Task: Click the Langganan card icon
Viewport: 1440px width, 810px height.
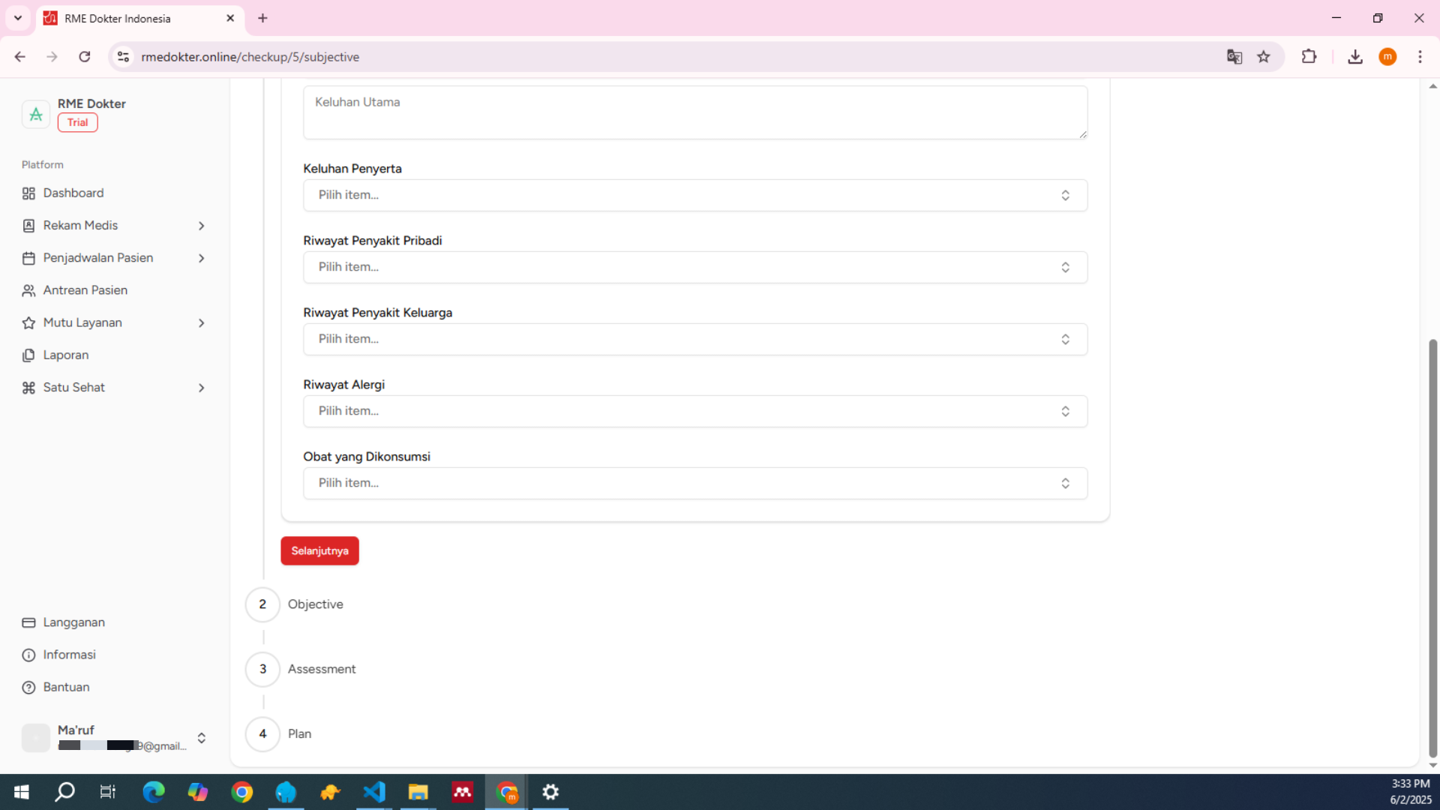Action: (x=28, y=622)
